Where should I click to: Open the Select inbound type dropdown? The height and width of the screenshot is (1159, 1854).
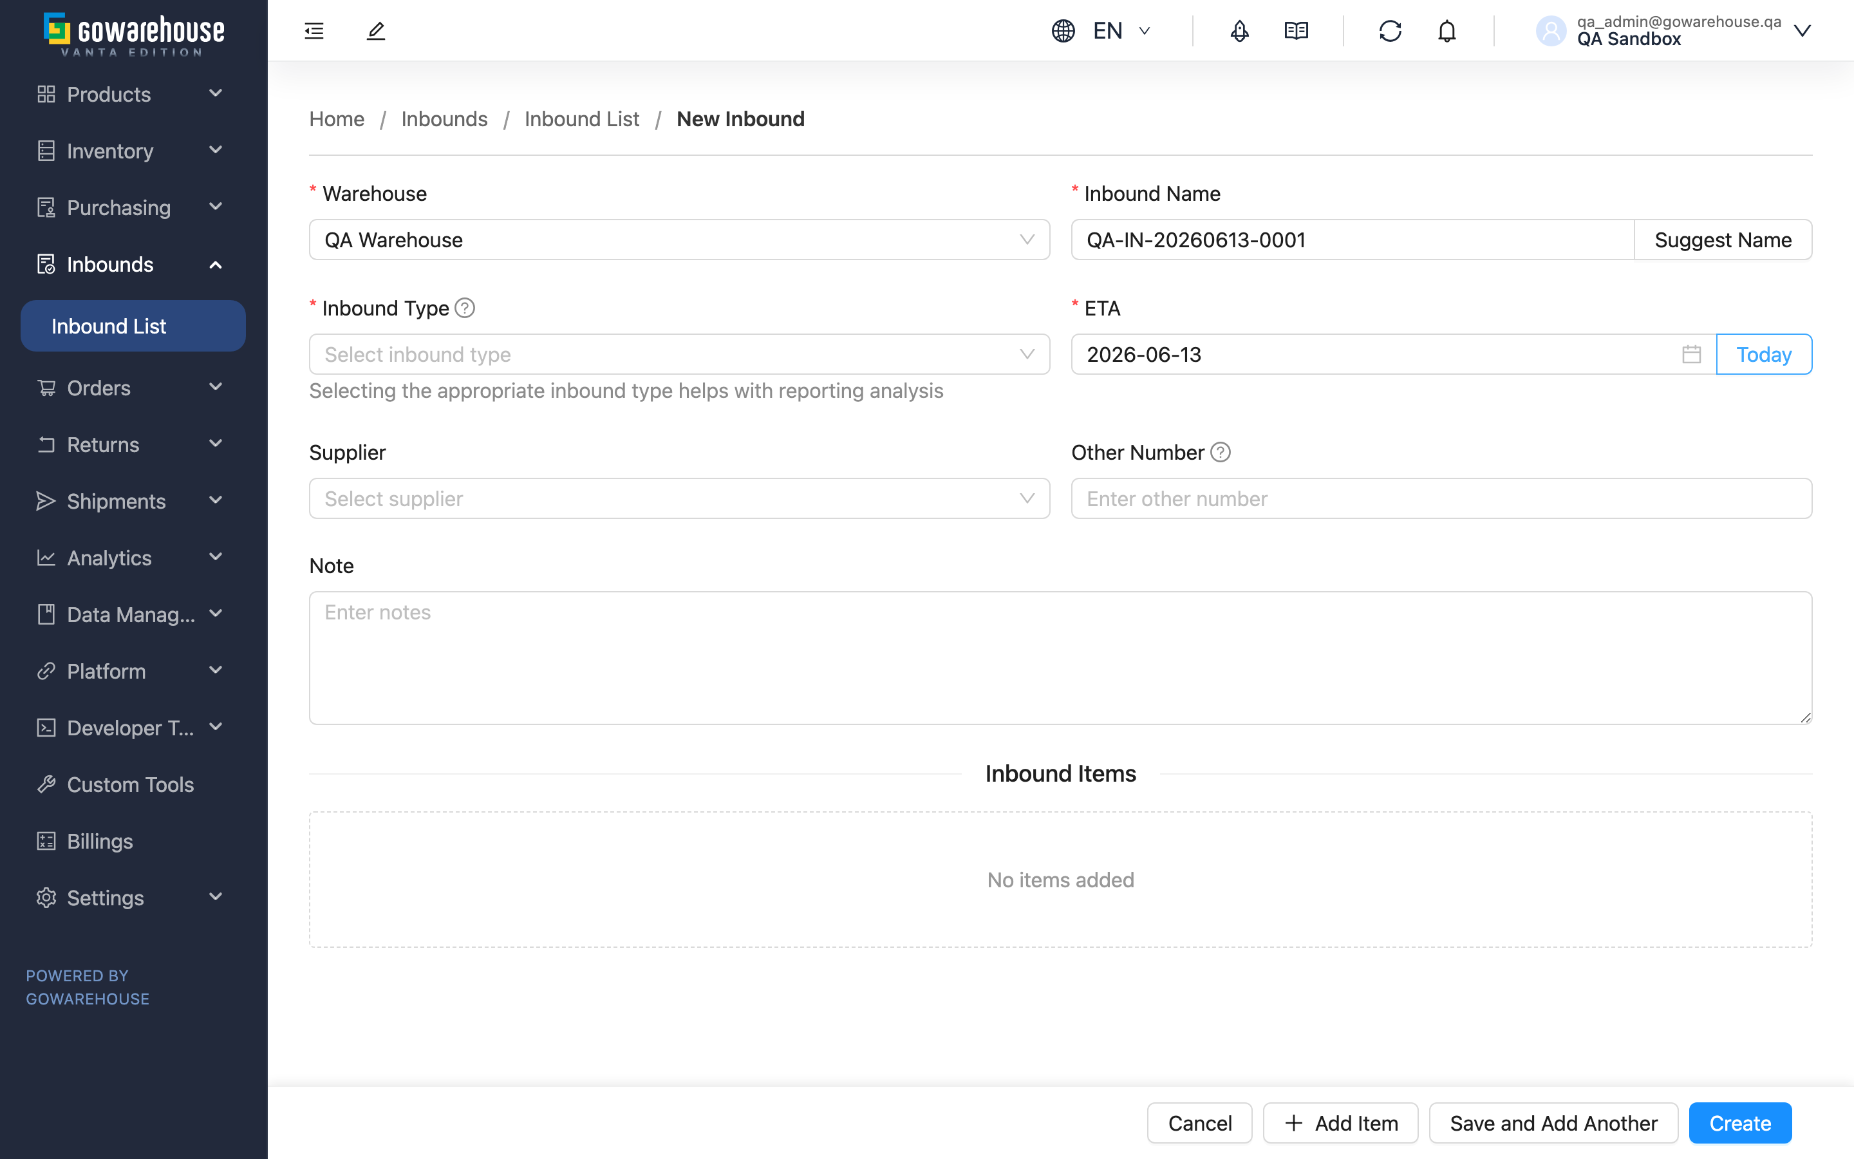(680, 354)
